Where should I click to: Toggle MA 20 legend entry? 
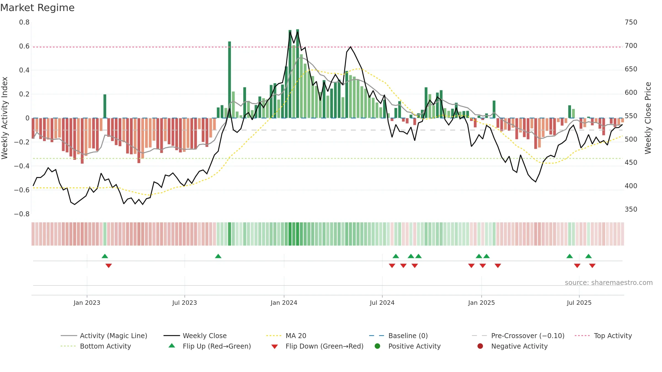286,336
